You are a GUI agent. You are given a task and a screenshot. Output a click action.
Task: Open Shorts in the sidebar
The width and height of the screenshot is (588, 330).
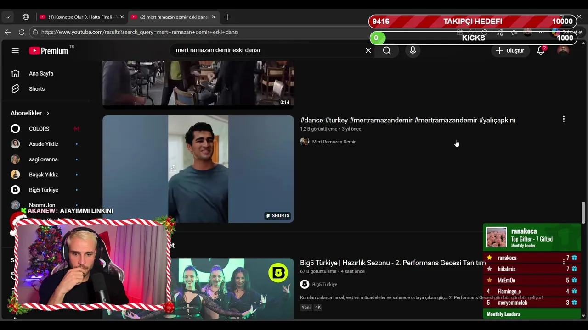[x=45, y=89]
